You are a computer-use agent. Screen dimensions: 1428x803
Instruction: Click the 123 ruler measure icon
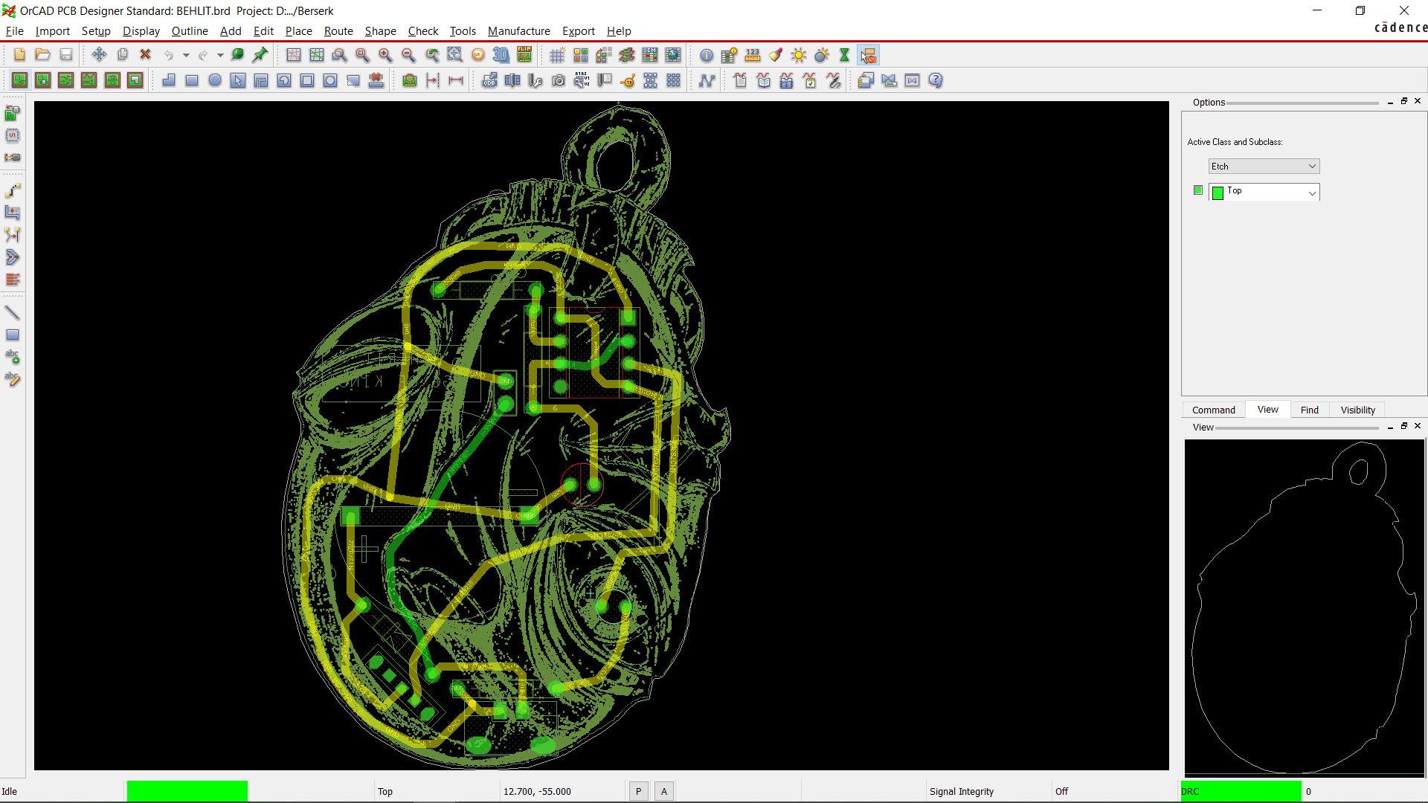(752, 55)
